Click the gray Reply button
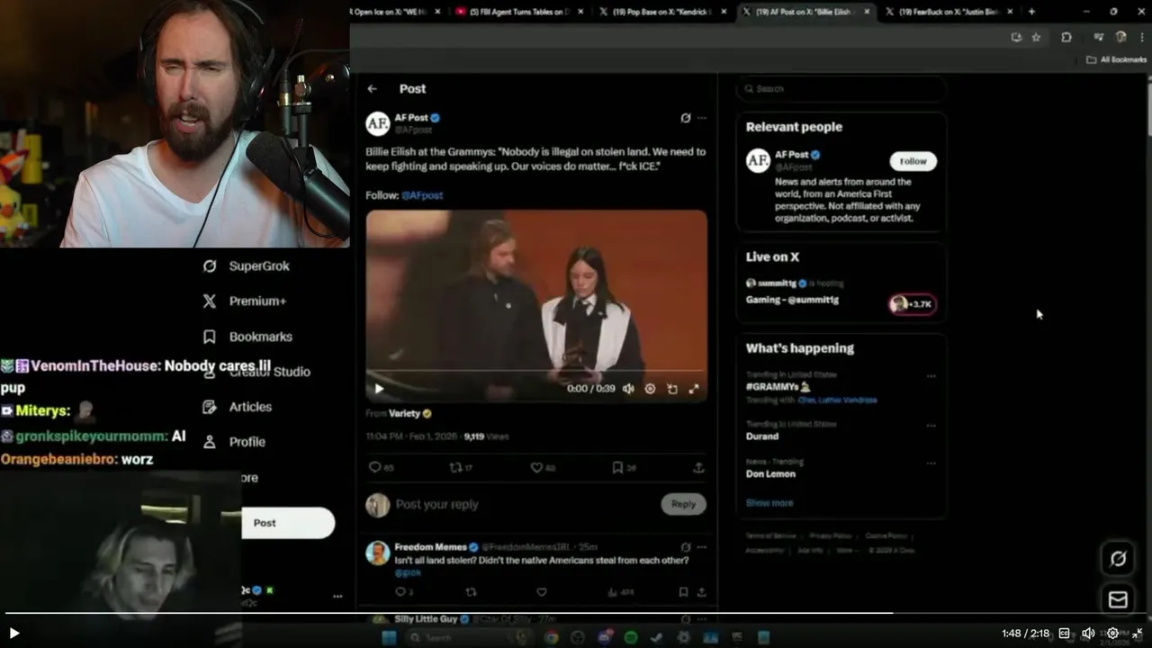This screenshot has width=1152, height=648. tap(683, 504)
